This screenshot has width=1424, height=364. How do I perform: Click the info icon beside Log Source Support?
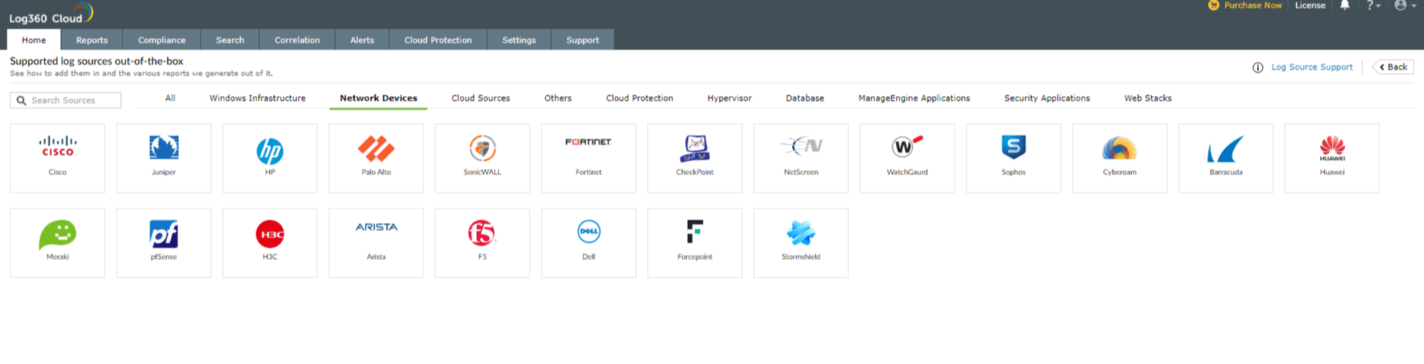coord(1258,68)
